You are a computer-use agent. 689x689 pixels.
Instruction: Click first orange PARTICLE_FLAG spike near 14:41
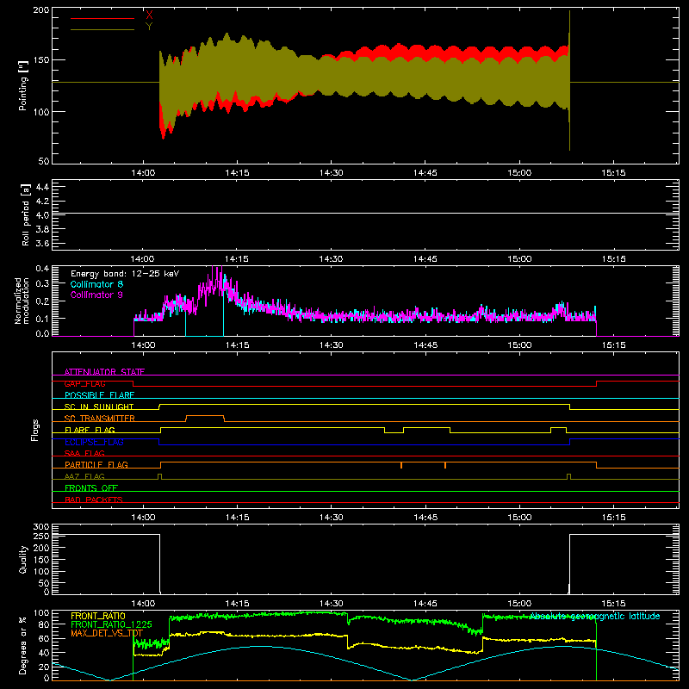pyautogui.click(x=401, y=465)
